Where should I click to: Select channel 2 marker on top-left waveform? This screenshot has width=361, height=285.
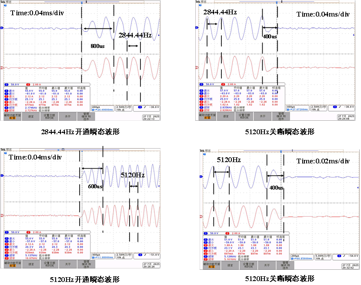2,68
